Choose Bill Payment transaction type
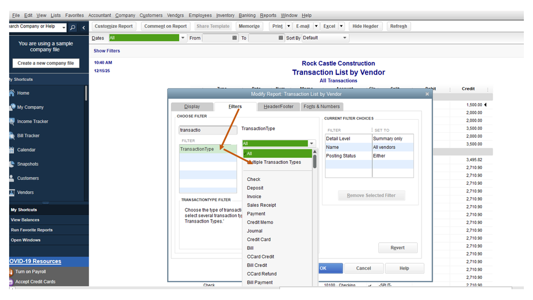Image resolution: width=533 pixels, height=300 pixels. (x=260, y=282)
